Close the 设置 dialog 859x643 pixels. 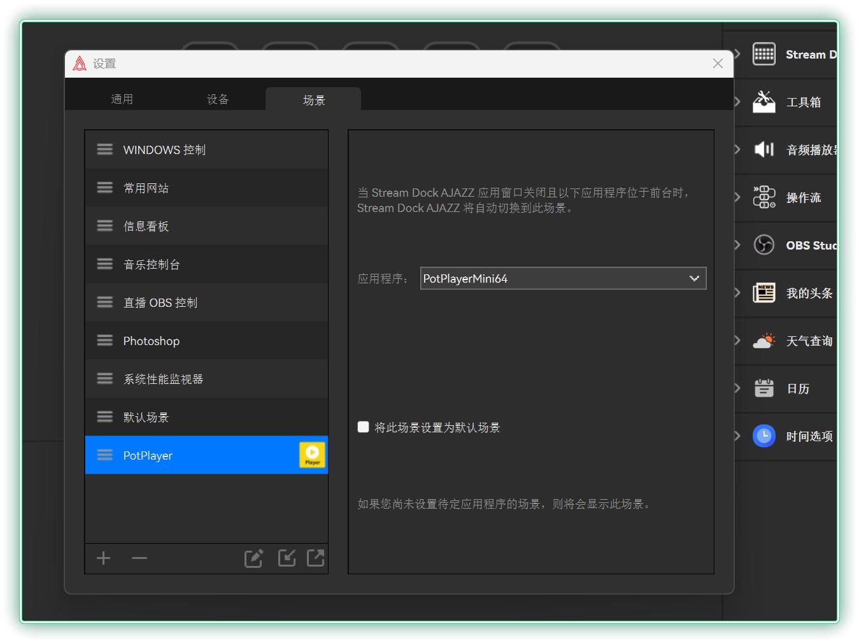[x=718, y=64]
